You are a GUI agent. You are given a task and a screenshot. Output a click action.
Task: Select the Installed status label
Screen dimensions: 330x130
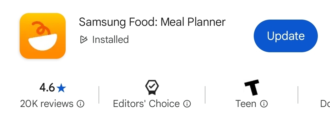111,39
